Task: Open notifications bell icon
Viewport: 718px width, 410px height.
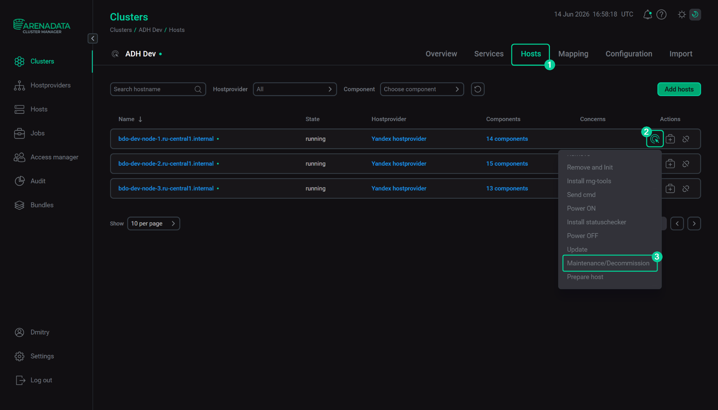Action: click(x=647, y=14)
